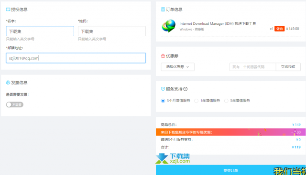The height and width of the screenshot is (175, 306).
Task: Focus the 姓氏 input field
Action: tap(112, 31)
